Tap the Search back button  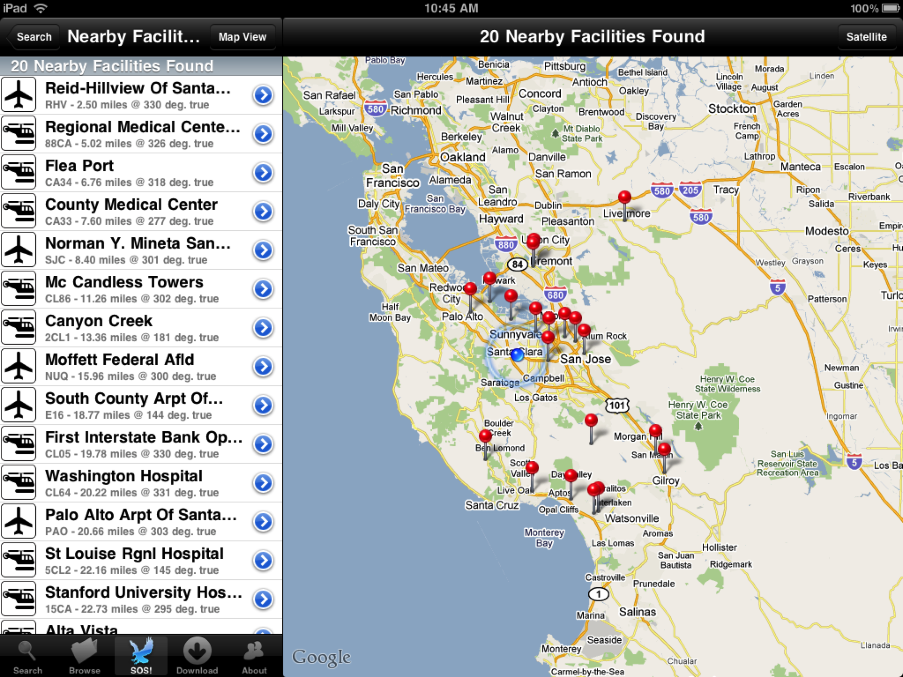pos(33,37)
